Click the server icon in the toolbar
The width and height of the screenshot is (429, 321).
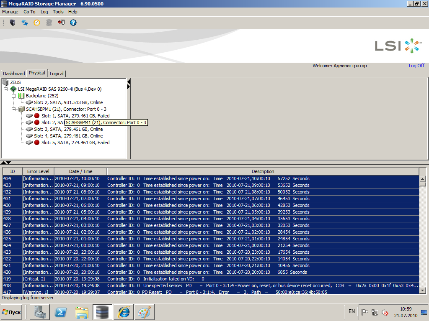click(x=13, y=23)
